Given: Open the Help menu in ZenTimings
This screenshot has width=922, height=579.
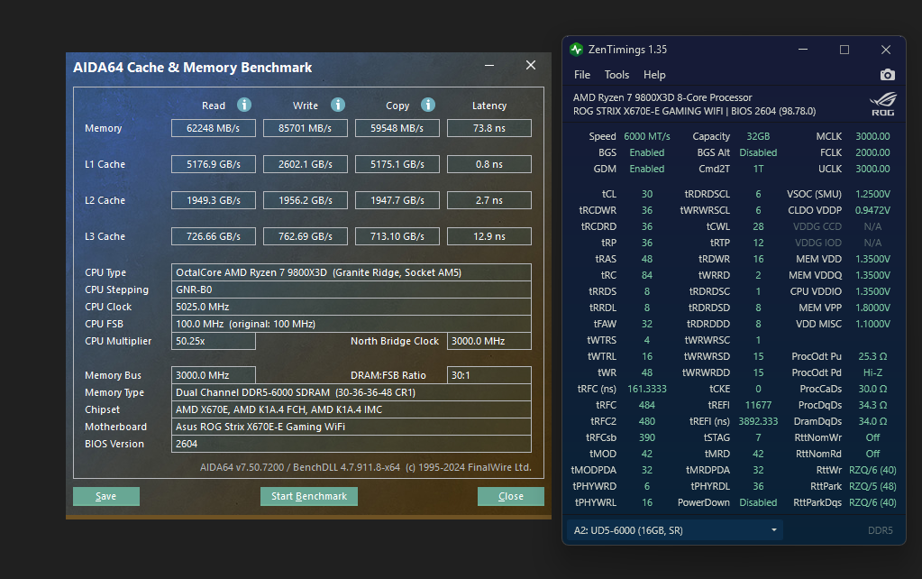Looking at the screenshot, I should pos(654,75).
